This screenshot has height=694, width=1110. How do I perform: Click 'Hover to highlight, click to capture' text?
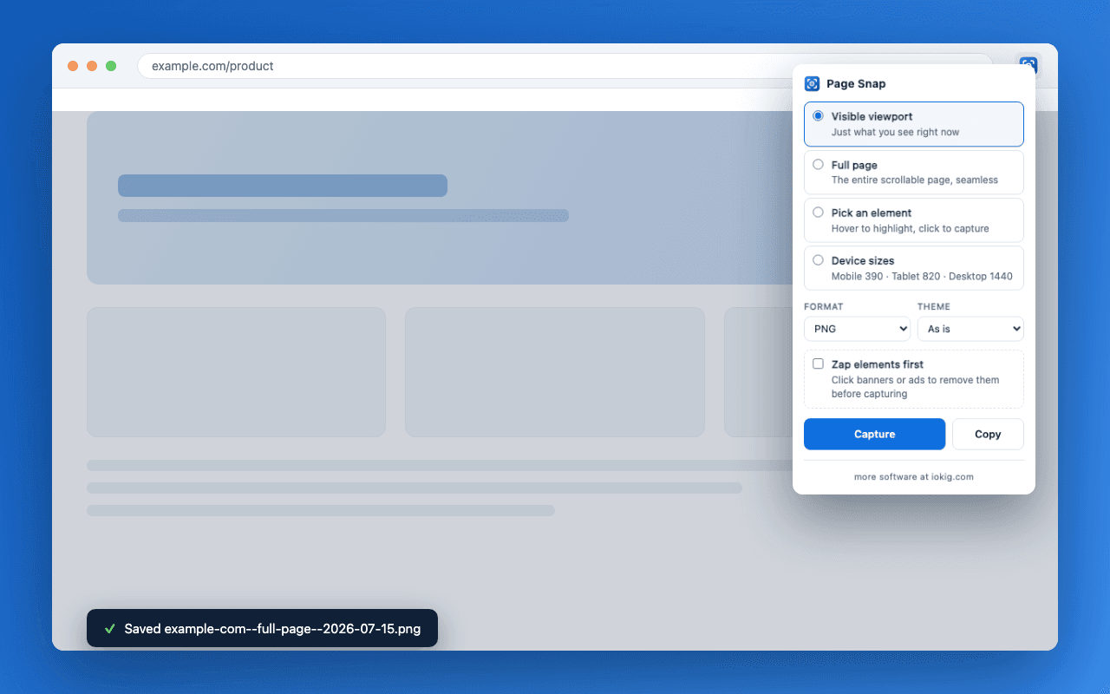910,228
